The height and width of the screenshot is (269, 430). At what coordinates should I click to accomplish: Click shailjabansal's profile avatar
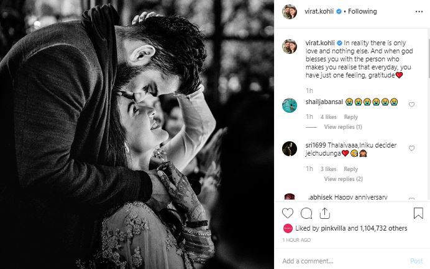(288, 104)
